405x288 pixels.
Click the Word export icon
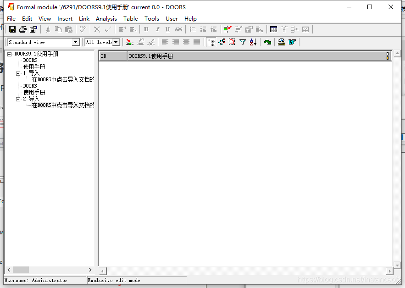coord(293,42)
